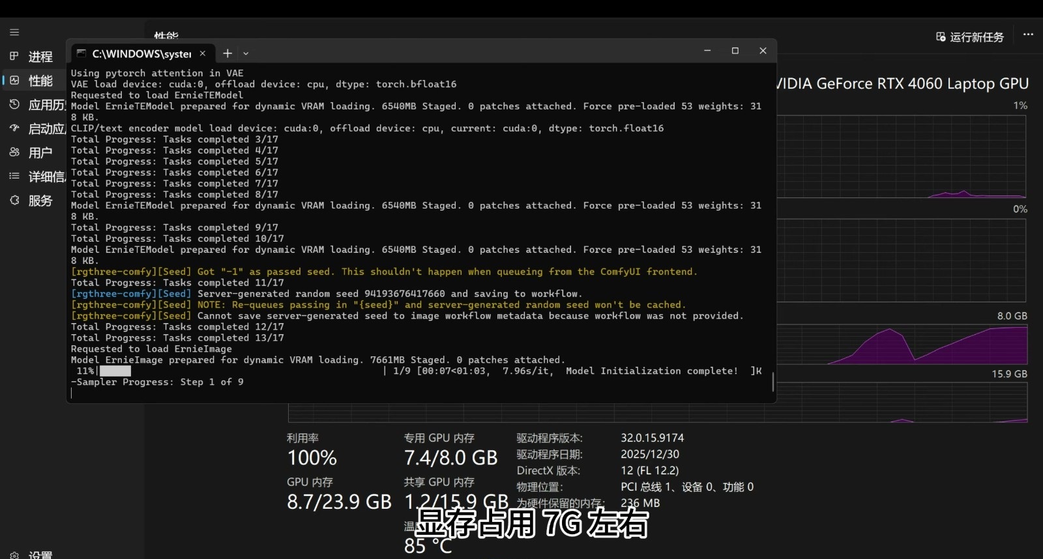Click 'Using pytorch attention in VAE' line
The image size is (1043, 559).
click(157, 73)
